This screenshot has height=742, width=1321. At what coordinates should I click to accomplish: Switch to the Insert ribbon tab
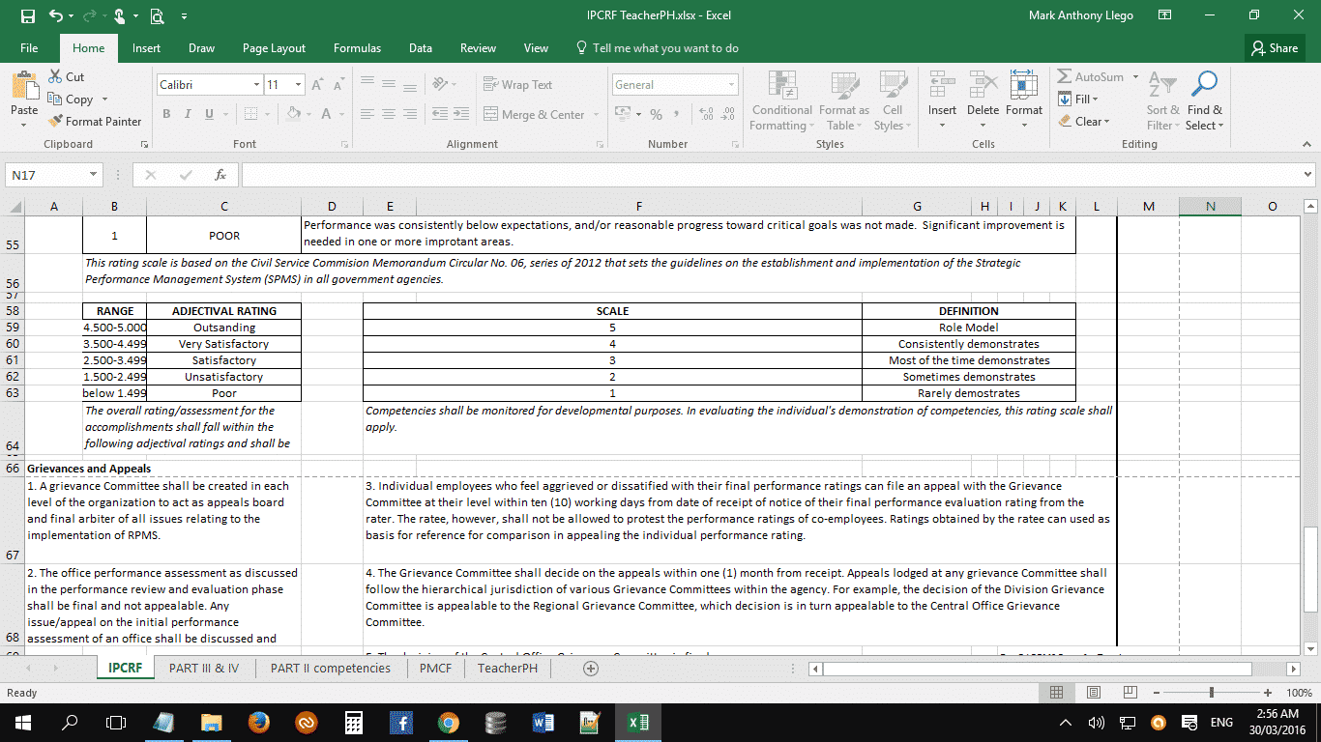click(146, 48)
